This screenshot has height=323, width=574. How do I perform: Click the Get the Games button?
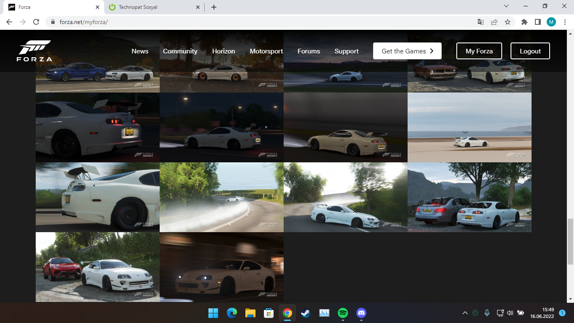[407, 51]
